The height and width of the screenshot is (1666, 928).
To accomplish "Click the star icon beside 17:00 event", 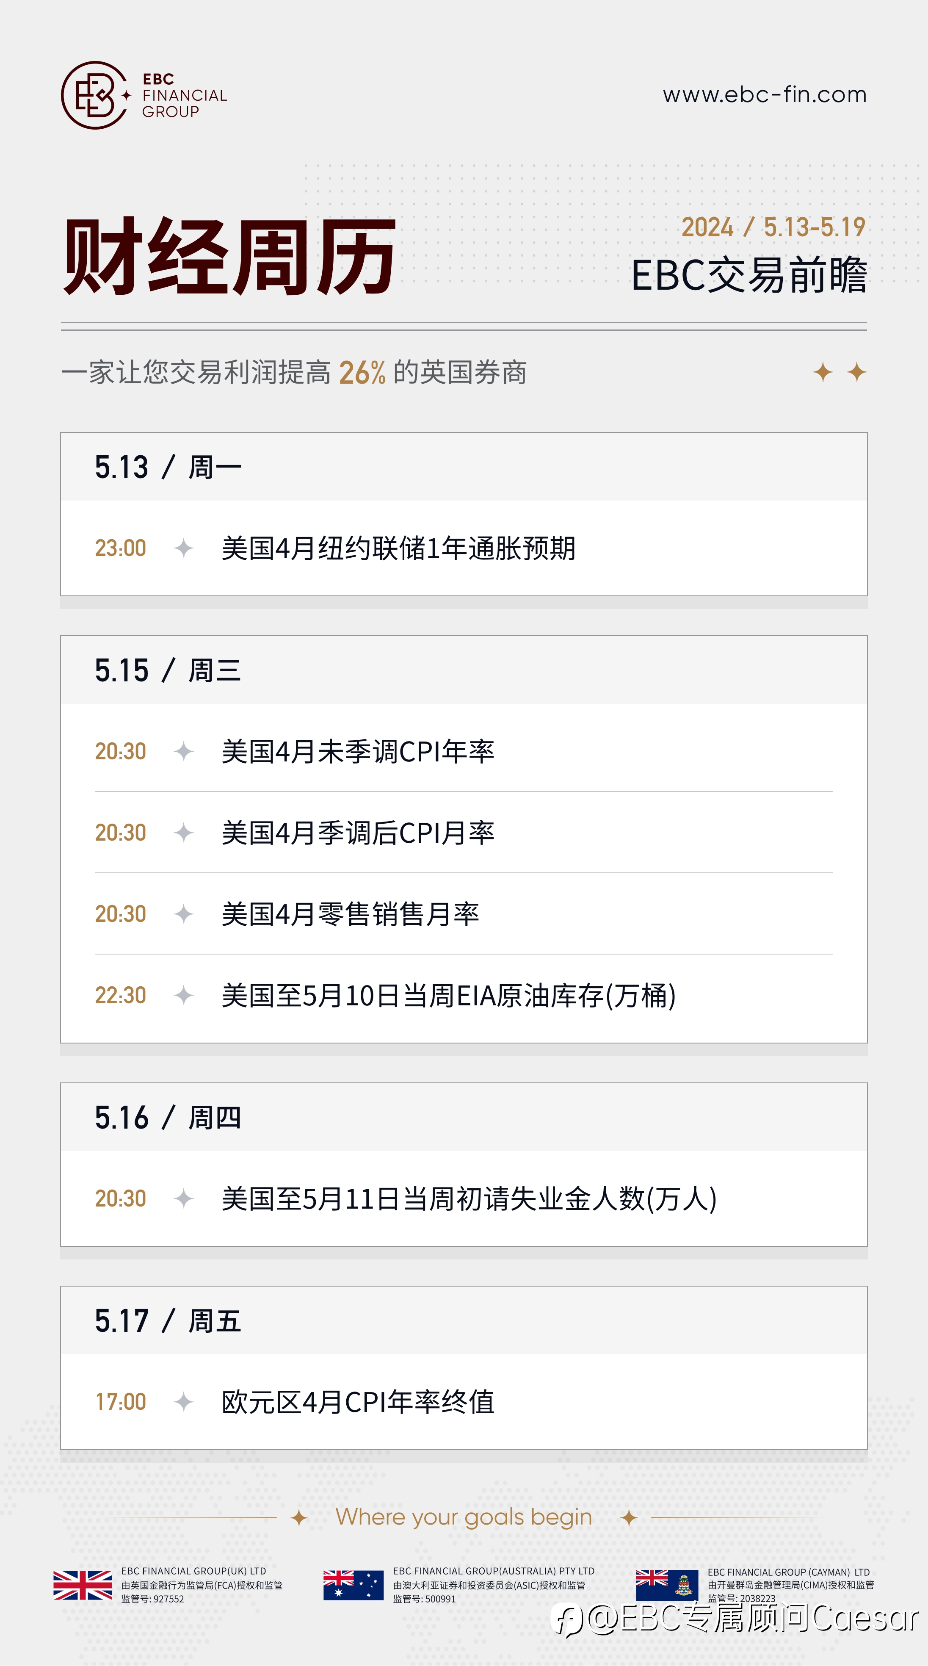I will pos(184,1402).
